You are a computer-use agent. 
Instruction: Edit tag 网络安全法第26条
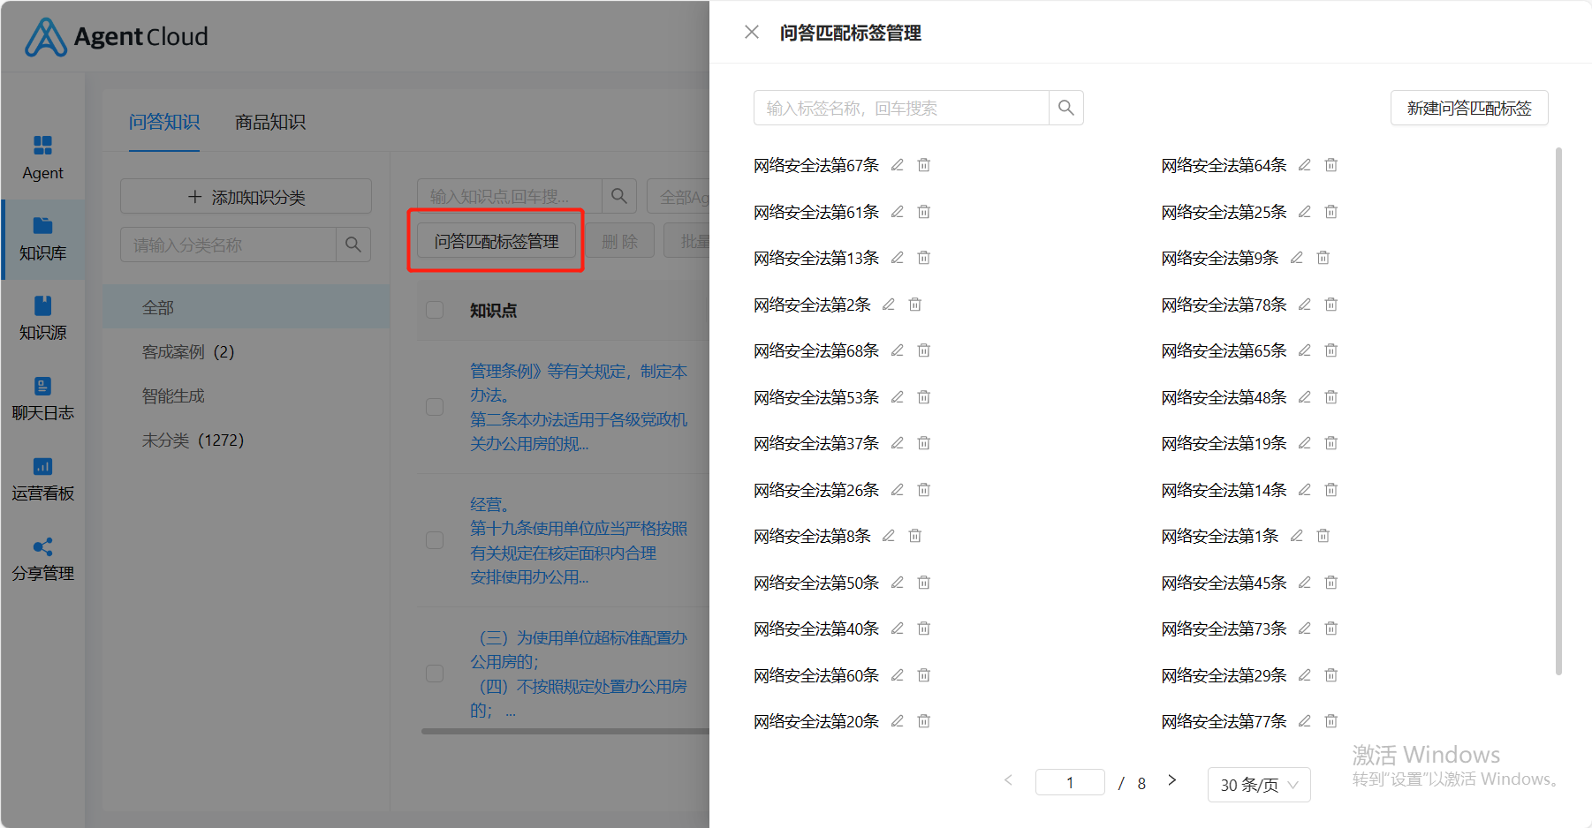pyautogui.click(x=898, y=490)
